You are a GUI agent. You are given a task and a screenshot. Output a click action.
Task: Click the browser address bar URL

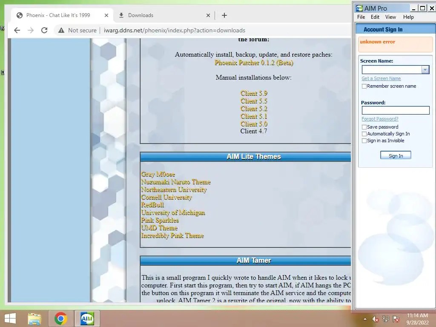point(174,30)
